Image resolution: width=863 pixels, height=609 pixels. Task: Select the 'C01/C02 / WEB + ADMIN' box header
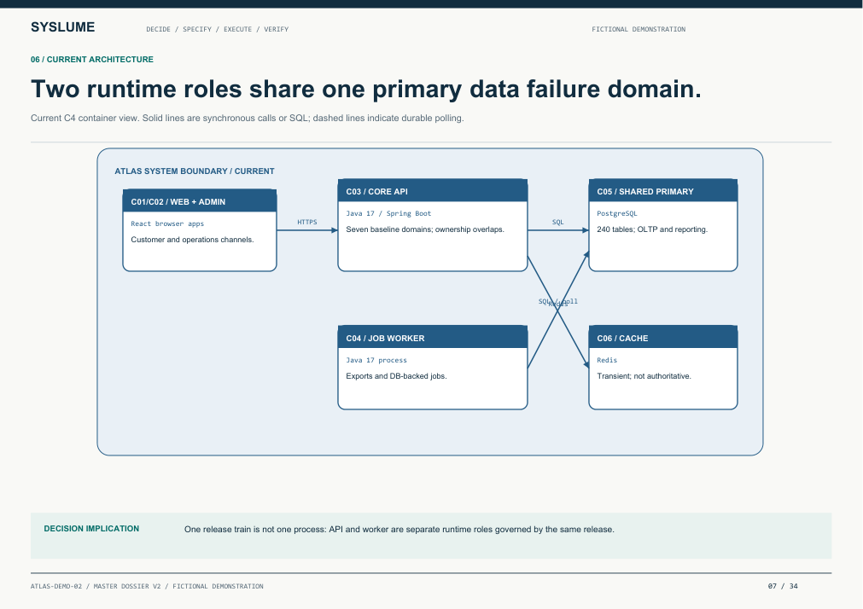click(x=199, y=201)
